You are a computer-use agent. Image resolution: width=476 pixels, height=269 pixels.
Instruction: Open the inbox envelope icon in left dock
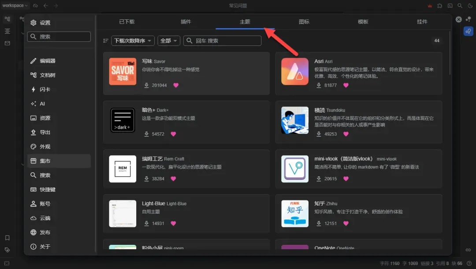(x=7, y=43)
